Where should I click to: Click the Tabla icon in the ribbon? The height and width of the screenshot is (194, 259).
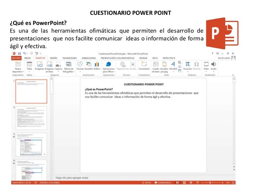click(29, 64)
